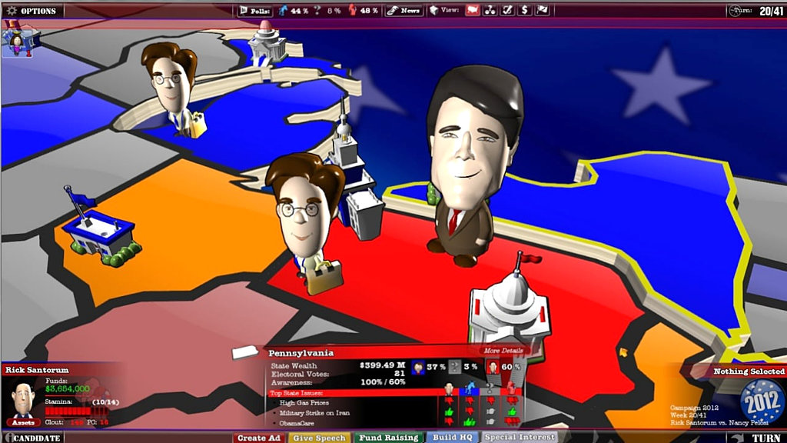
Task: Select the ObamaCare issue
Action: pyautogui.click(x=297, y=423)
